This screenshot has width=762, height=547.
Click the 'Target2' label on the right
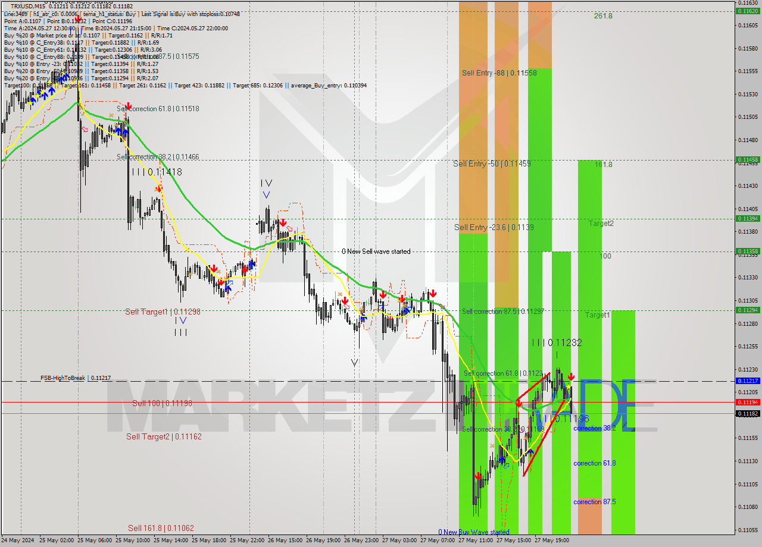(601, 224)
